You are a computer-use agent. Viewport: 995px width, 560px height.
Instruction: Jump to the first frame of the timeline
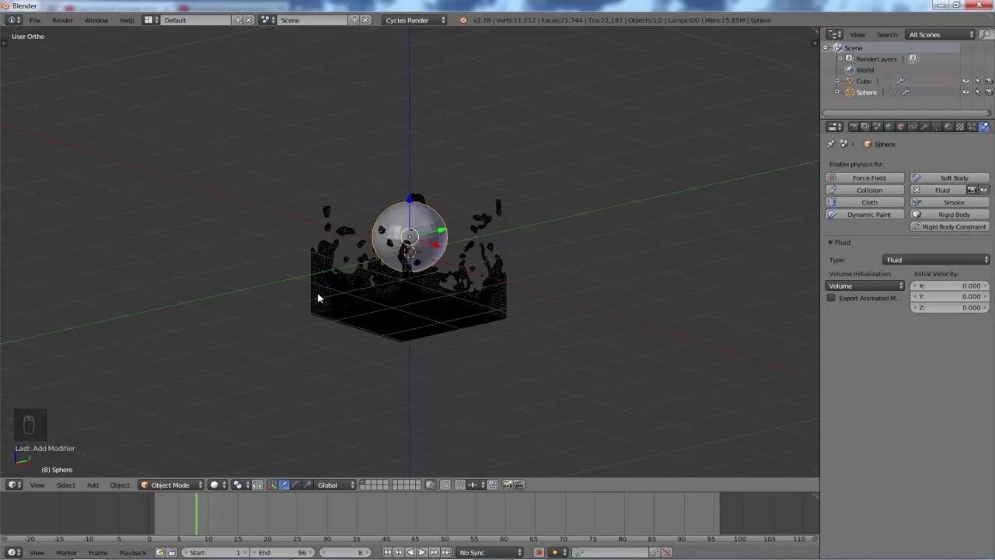(387, 552)
